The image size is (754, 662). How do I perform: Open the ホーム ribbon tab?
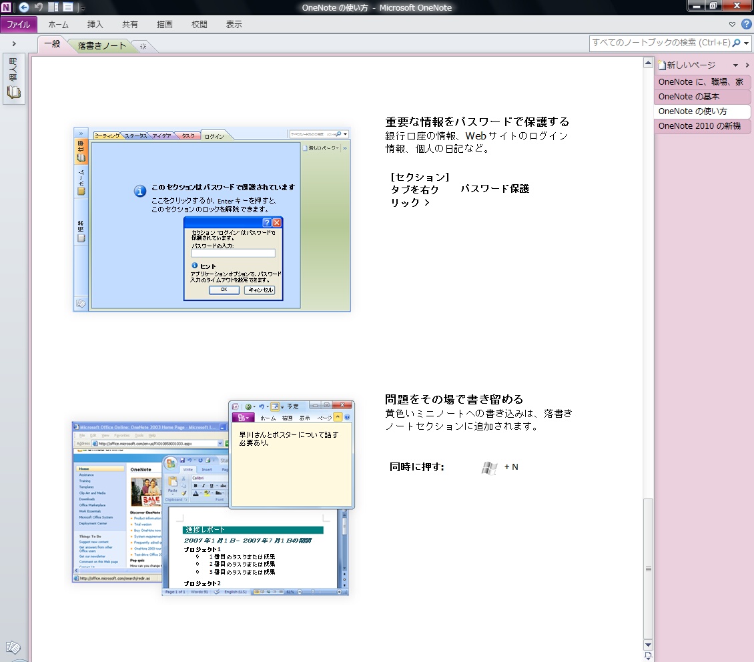click(x=58, y=25)
